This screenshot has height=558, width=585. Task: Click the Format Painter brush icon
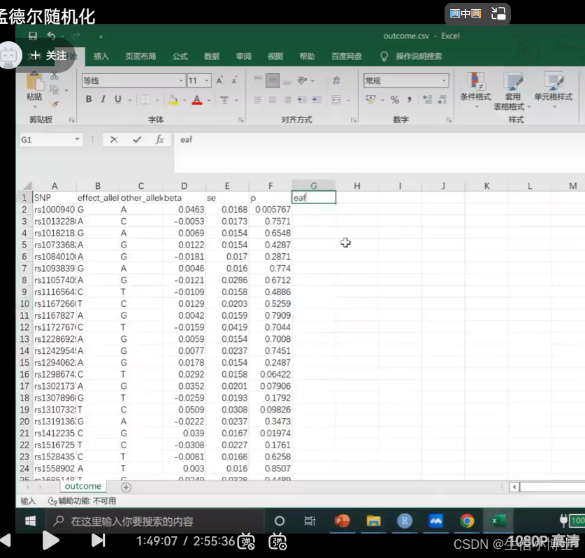coord(55,104)
